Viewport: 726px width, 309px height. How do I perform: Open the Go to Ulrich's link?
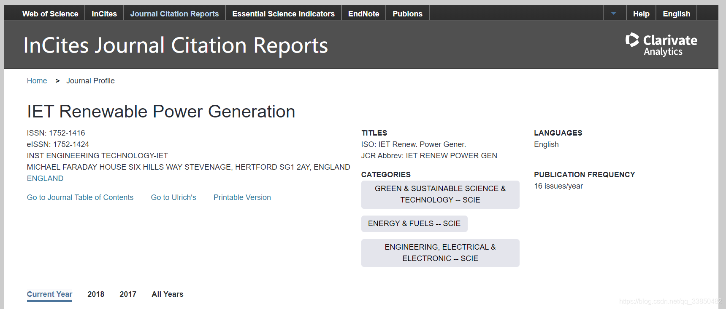click(173, 197)
